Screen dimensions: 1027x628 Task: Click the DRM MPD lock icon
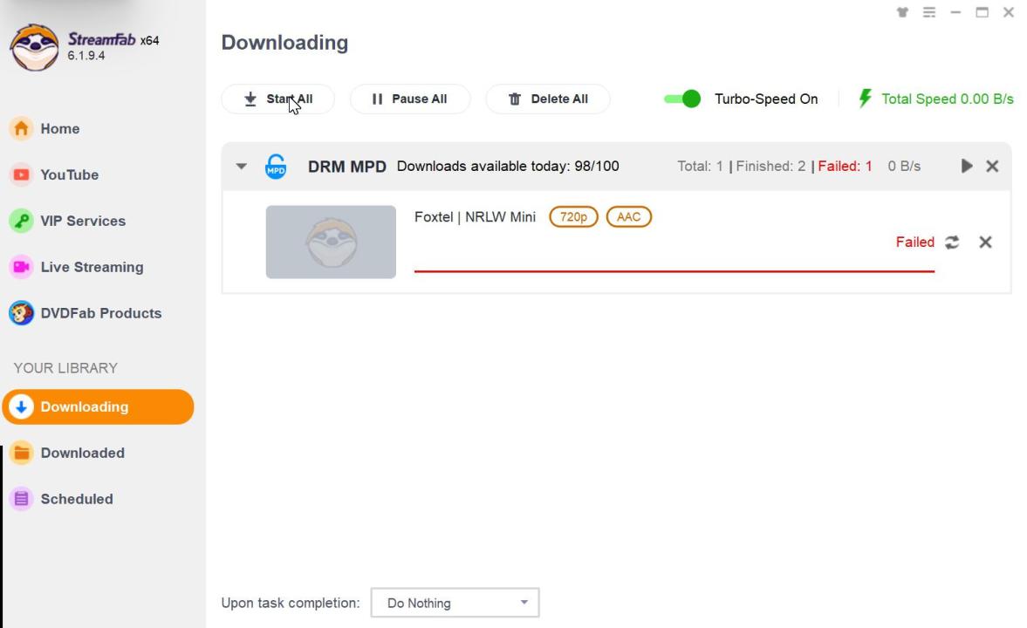[x=276, y=167]
